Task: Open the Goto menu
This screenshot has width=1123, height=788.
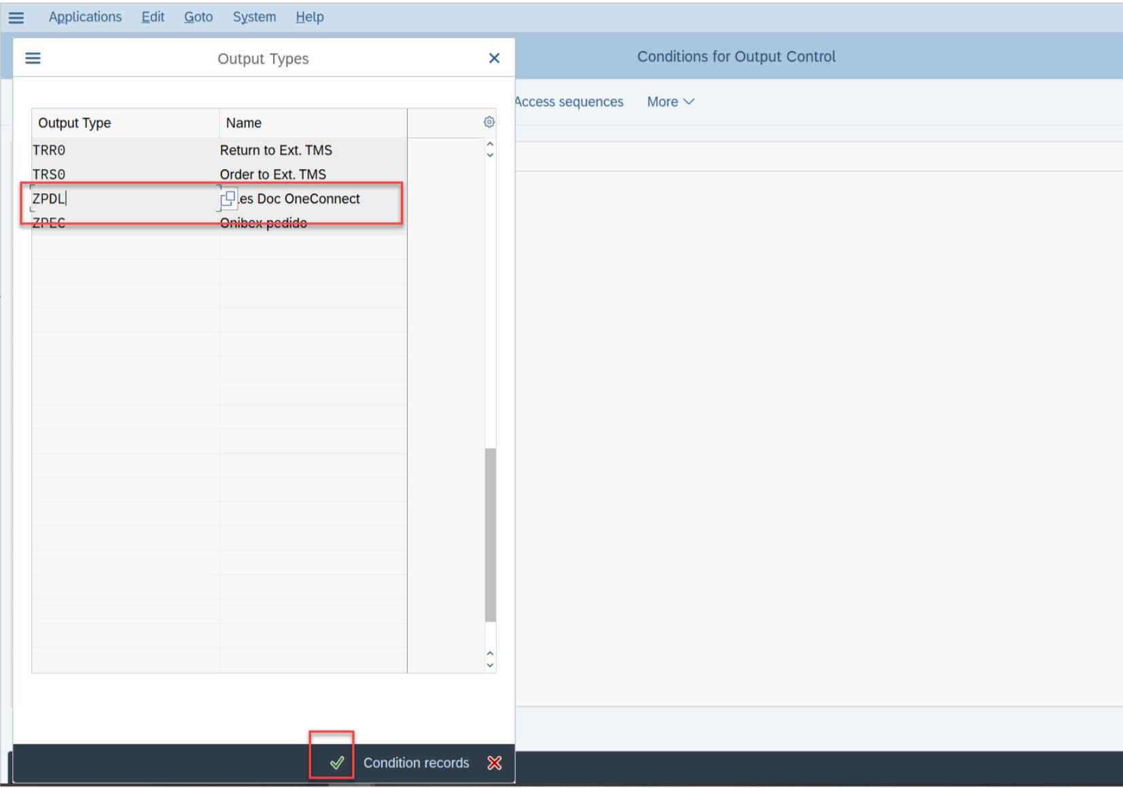Action: 198,17
